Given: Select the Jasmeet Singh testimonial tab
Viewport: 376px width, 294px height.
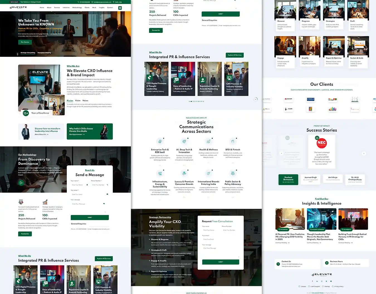Looking at the screenshot, I should [310, 178].
